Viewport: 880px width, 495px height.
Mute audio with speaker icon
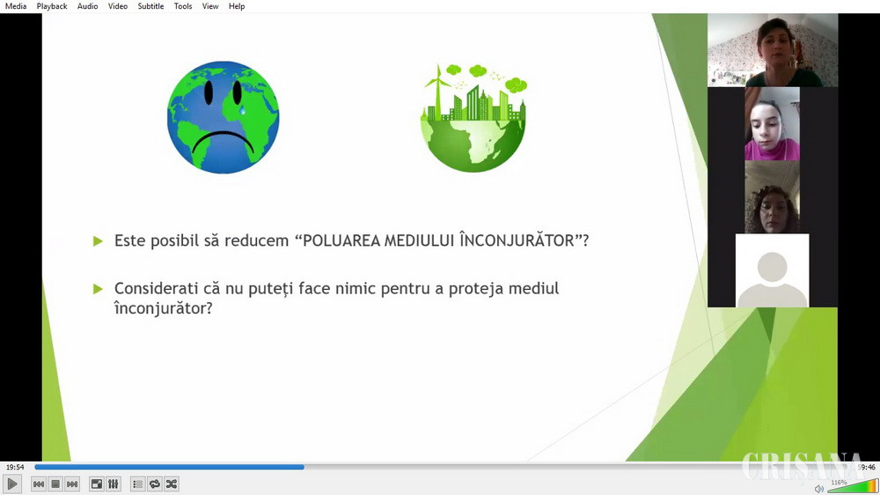point(818,488)
